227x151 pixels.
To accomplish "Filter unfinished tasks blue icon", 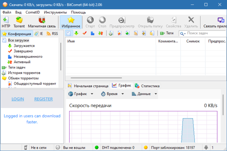I will 93,33.
